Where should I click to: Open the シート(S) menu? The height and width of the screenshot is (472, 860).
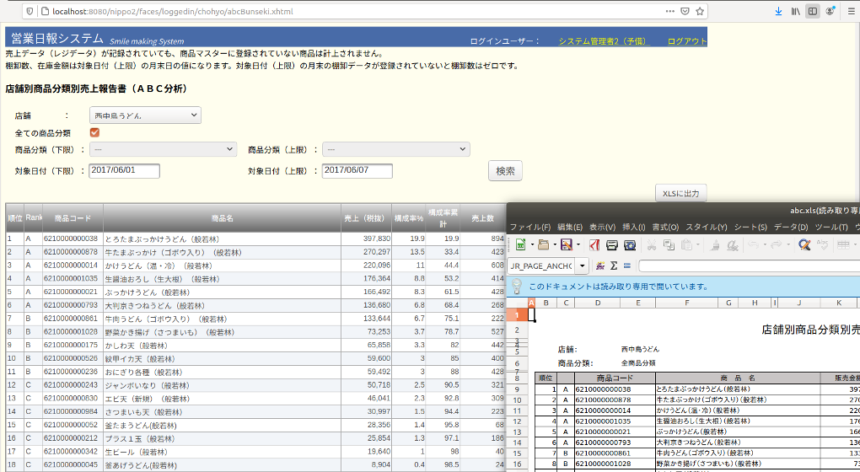(750, 227)
